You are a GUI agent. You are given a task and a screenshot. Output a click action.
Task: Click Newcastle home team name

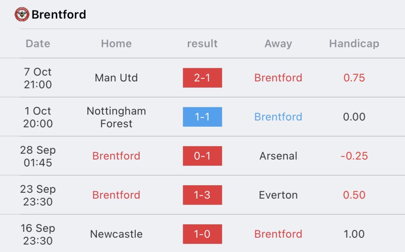pyautogui.click(x=116, y=234)
